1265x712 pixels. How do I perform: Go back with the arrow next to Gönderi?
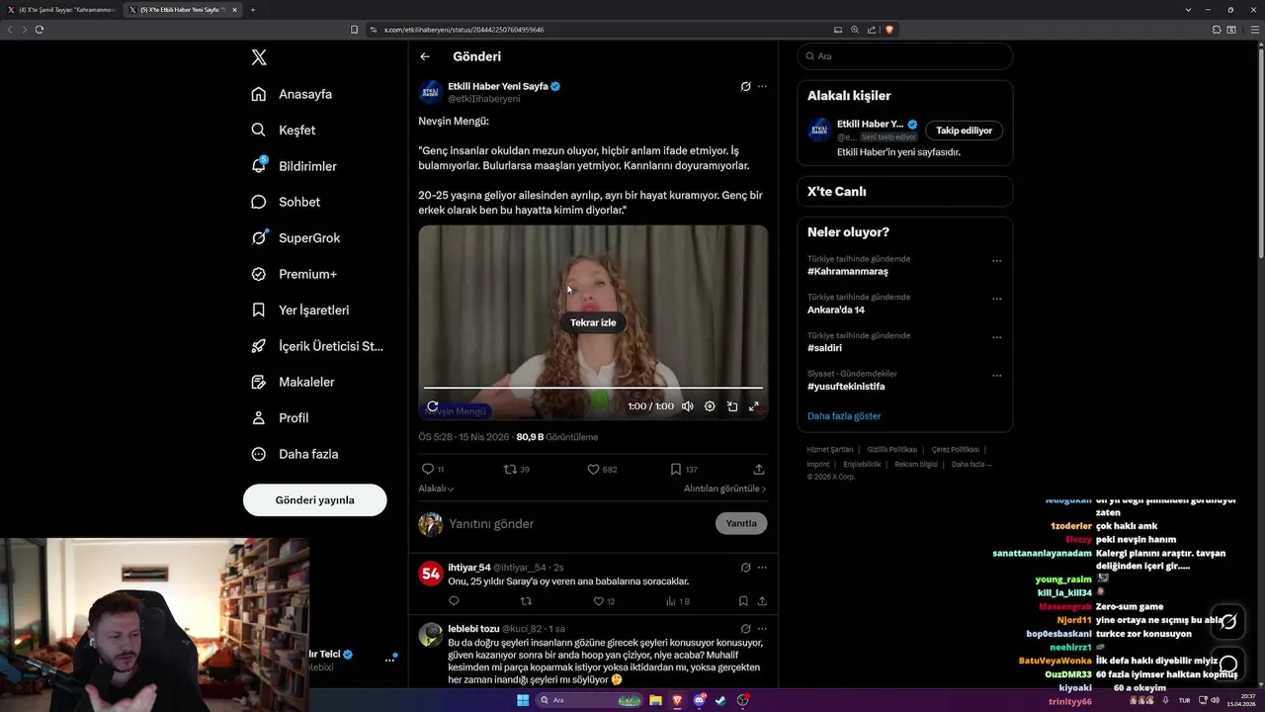tap(425, 56)
